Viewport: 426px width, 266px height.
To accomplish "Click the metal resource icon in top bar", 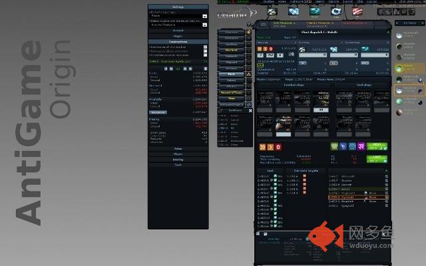I will (x=272, y=11).
